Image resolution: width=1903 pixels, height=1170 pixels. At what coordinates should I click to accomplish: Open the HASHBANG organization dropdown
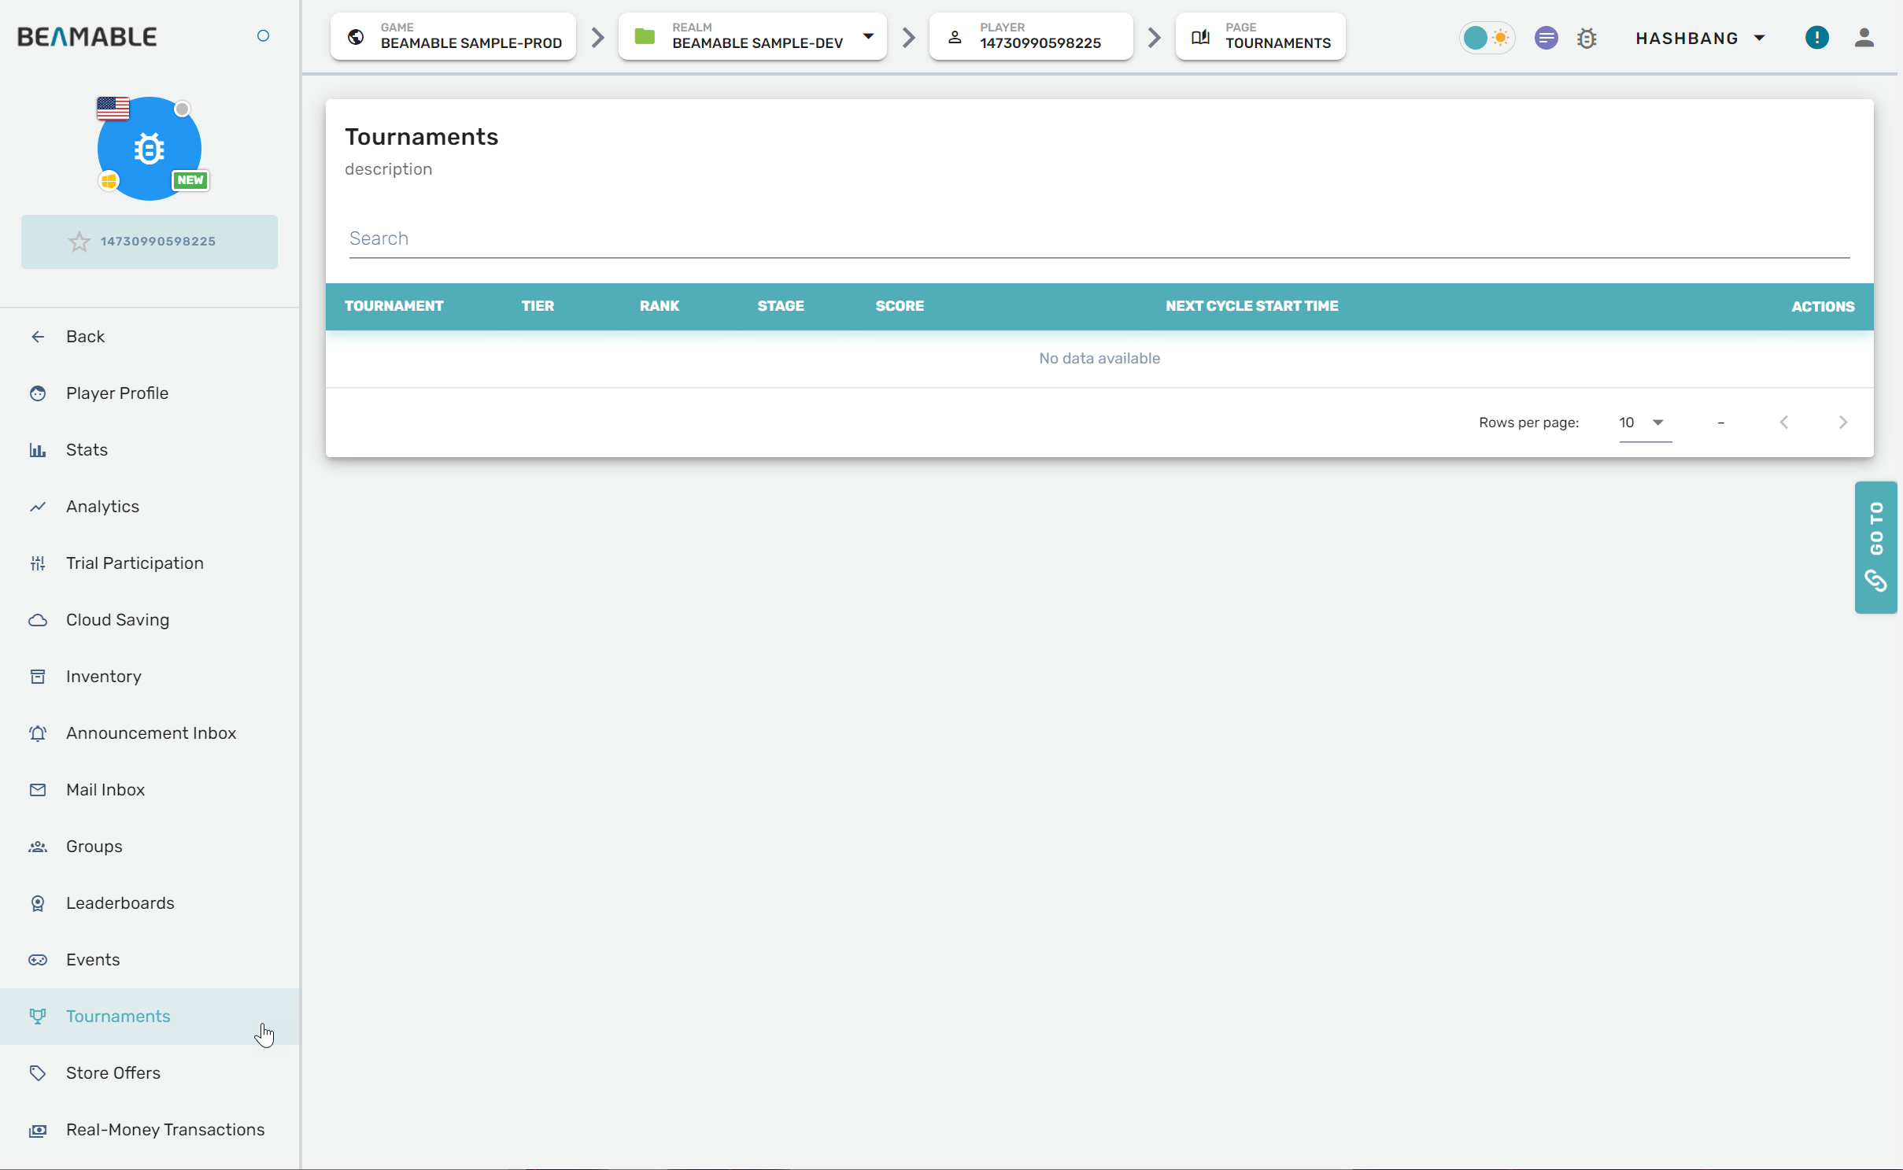pos(1700,38)
